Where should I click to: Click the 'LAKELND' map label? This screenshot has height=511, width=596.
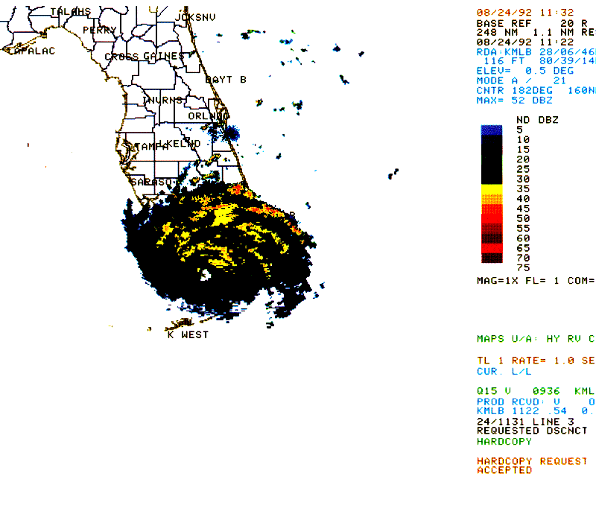click(x=179, y=144)
